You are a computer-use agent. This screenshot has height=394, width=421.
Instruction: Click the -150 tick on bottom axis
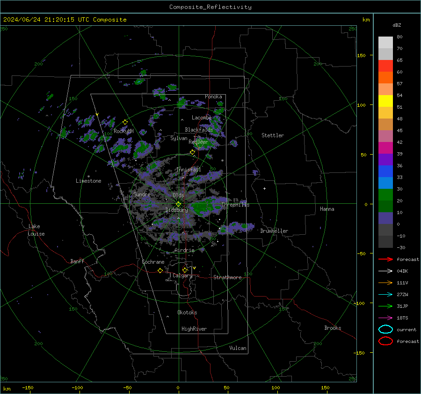pos(28,387)
